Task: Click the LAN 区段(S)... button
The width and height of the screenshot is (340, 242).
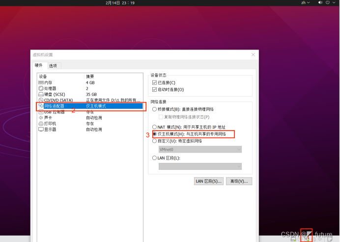Action: click(x=209, y=181)
